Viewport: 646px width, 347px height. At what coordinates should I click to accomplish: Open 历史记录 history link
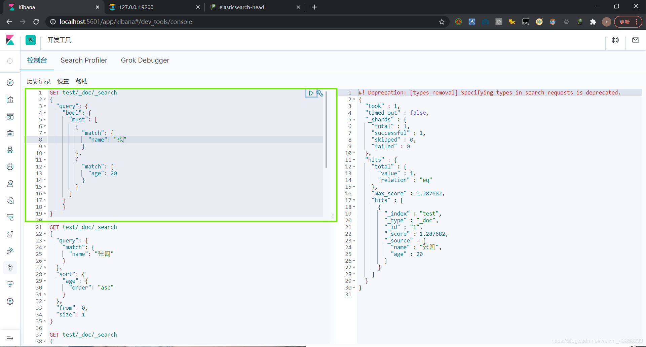point(39,81)
